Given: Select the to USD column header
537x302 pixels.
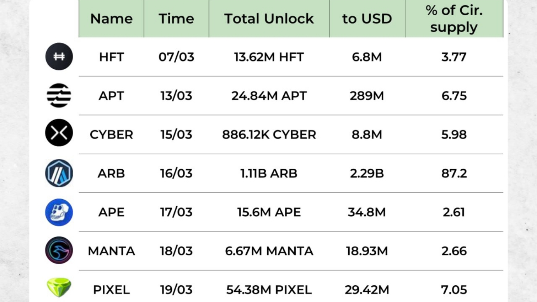Looking at the screenshot, I should coord(367,19).
